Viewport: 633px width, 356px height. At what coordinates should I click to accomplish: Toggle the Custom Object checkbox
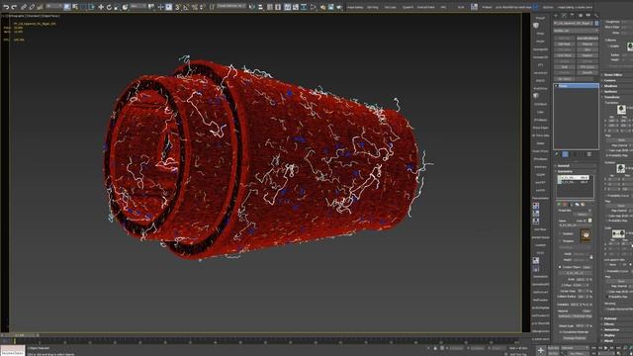(x=560, y=267)
